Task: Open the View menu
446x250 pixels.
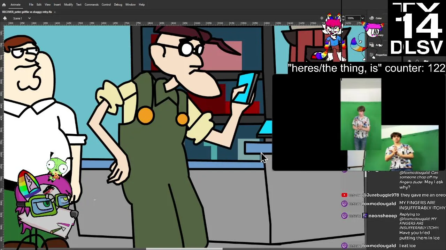Action: (x=48, y=5)
